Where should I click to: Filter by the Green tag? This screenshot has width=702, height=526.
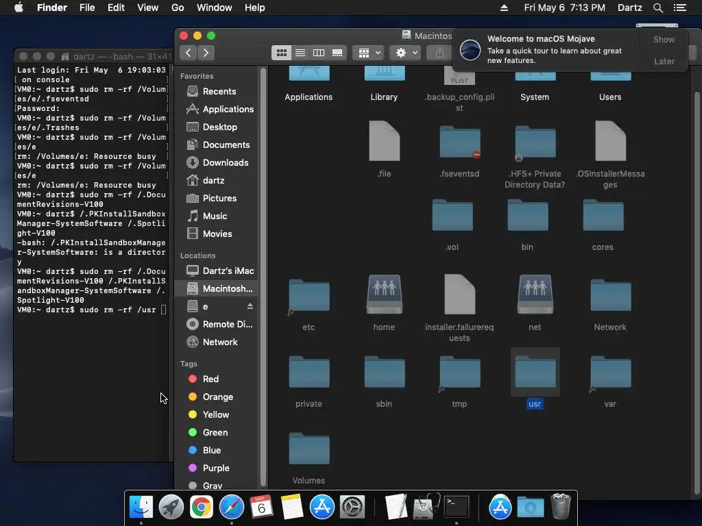click(x=215, y=433)
